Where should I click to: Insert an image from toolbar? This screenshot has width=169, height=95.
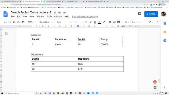119,22
